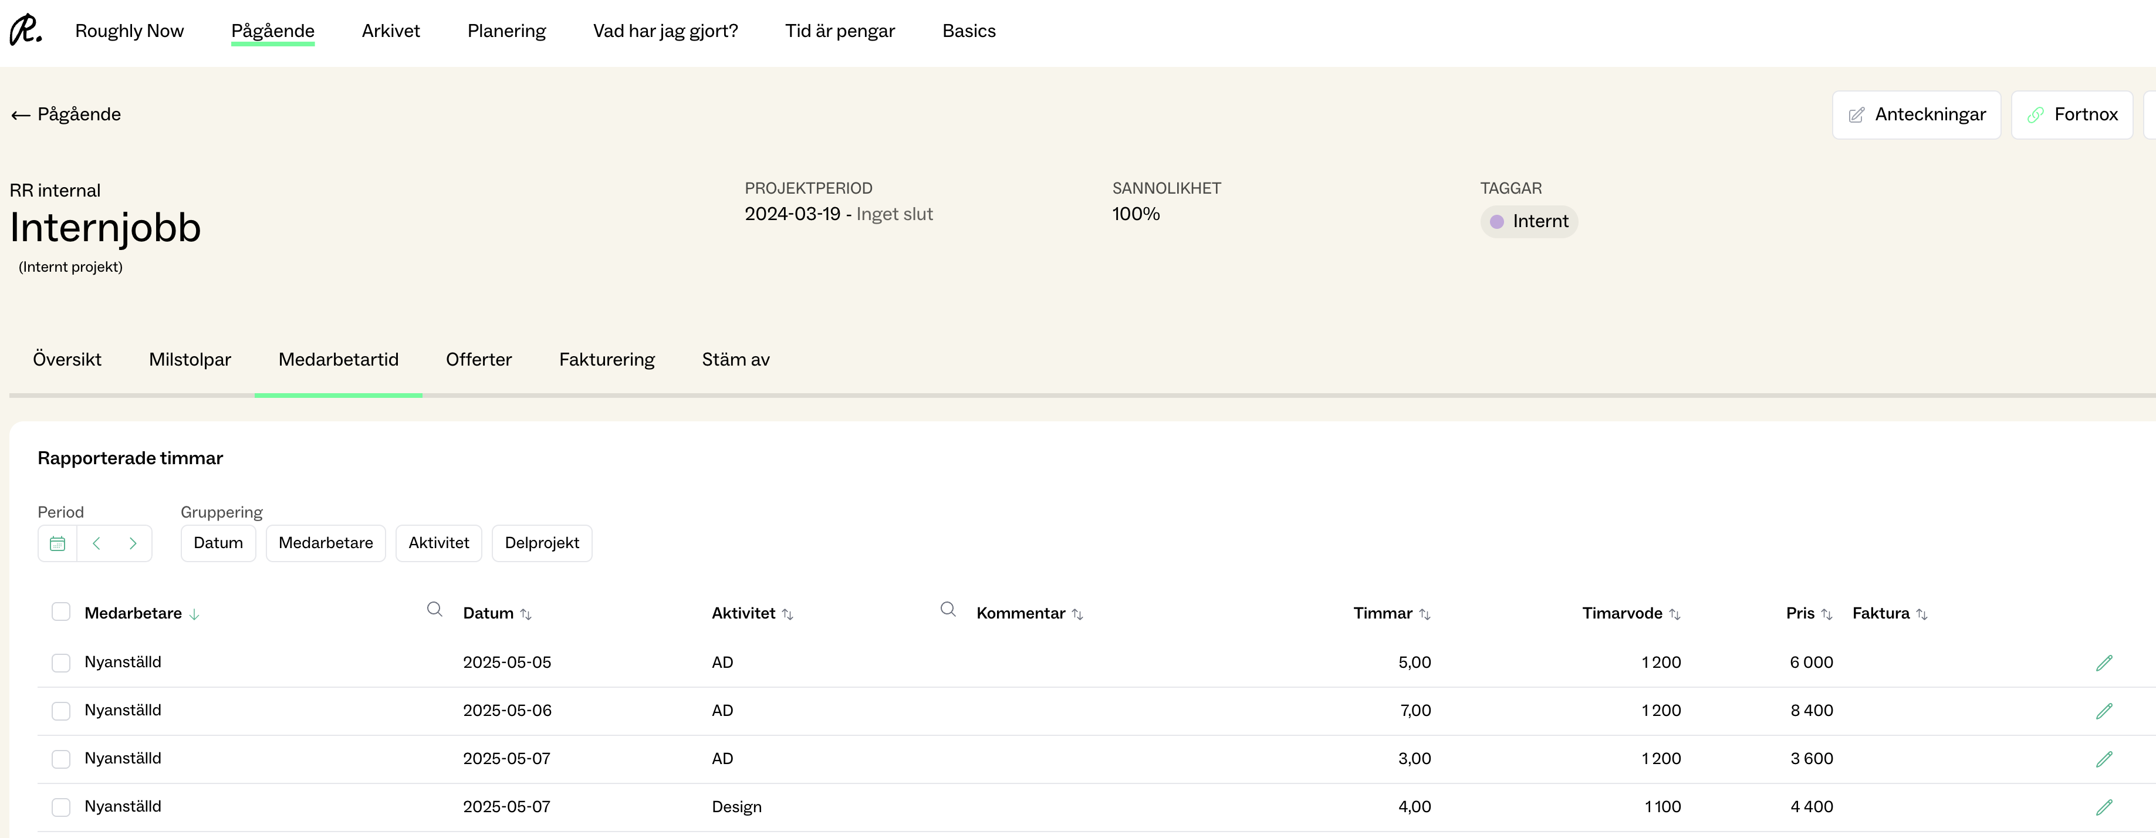Sort by Faktura column arrows
Screen dimensions: 2156x838
coord(1922,614)
